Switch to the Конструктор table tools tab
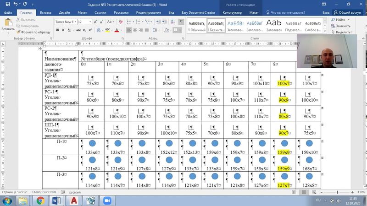Screen dimensions: 367x206 [x=232, y=13]
